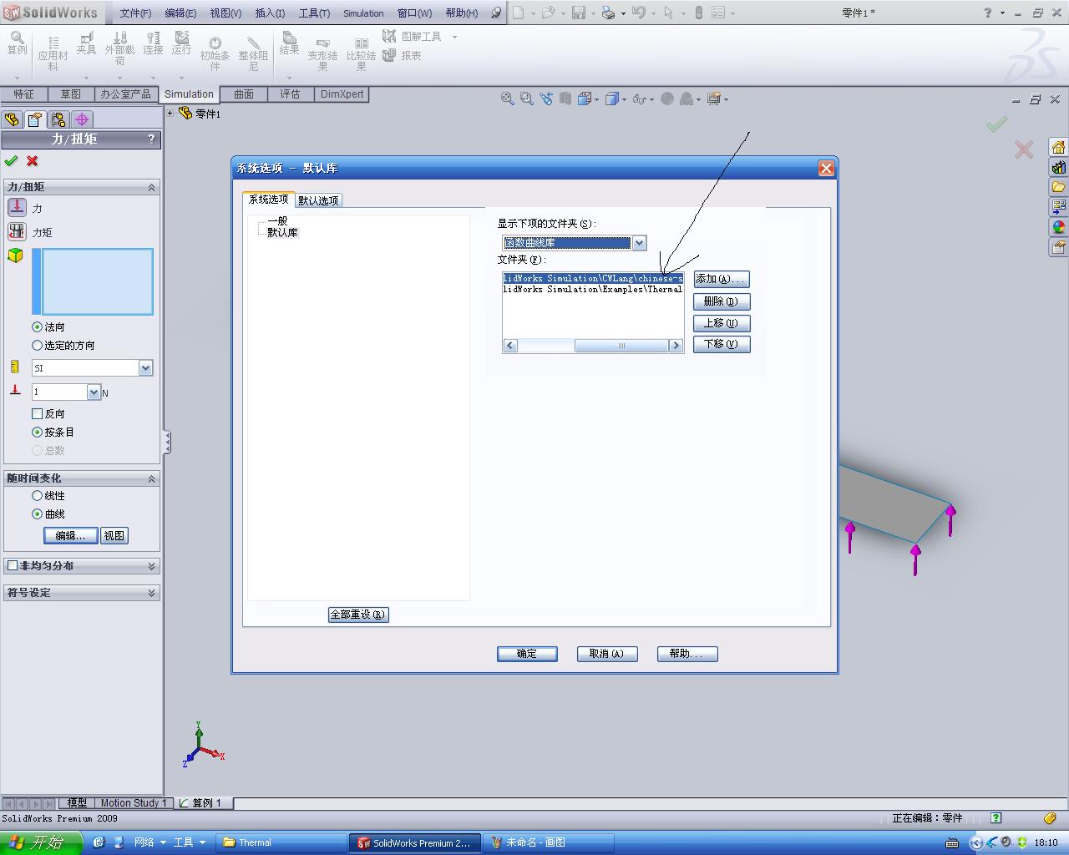Click the Undo icon in top toolbar
Image resolution: width=1069 pixels, height=855 pixels.
(x=639, y=13)
